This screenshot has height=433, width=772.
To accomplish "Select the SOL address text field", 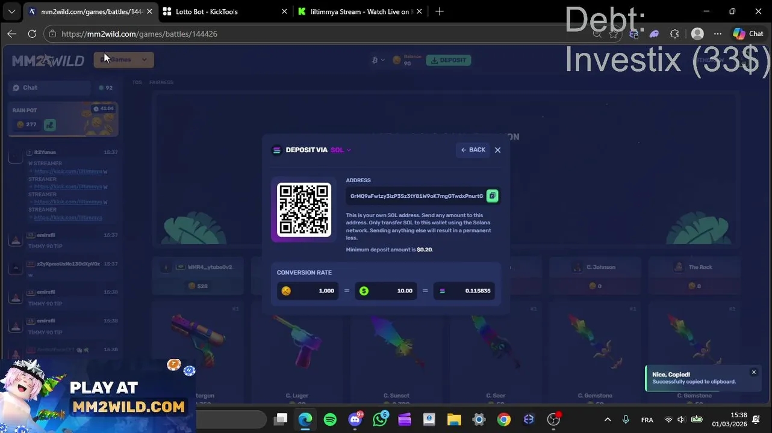I will pyautogui.click(x=416, y=196).
